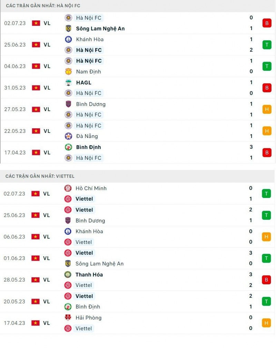Click the "Các trận gần nhất: Hà Nội FC" header
This screenshot has width=276, height=348.
(x=43, y=6)
